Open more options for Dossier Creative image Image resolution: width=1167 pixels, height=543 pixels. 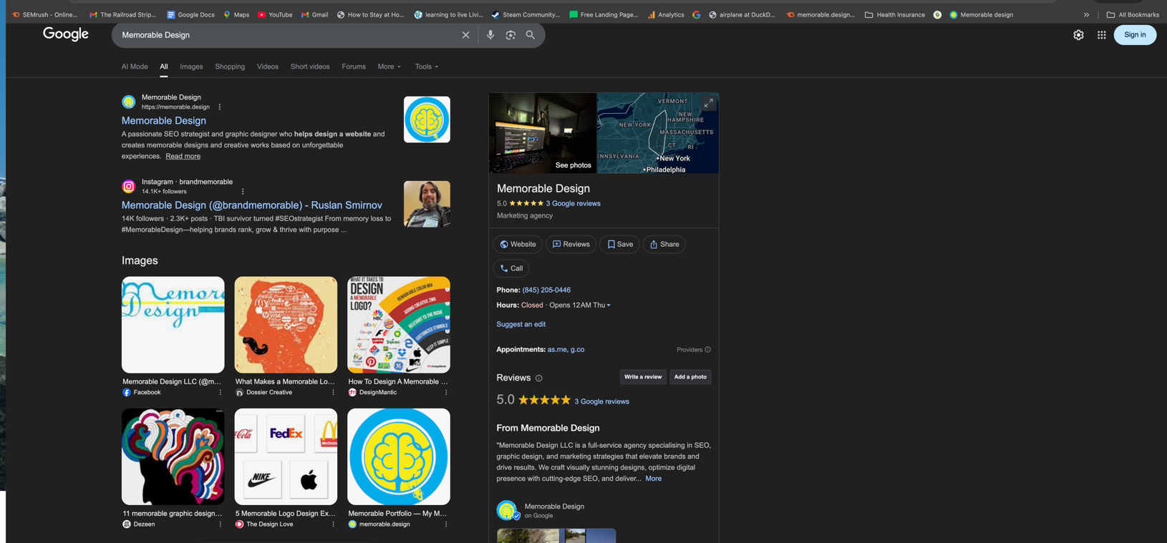point(333,393)
